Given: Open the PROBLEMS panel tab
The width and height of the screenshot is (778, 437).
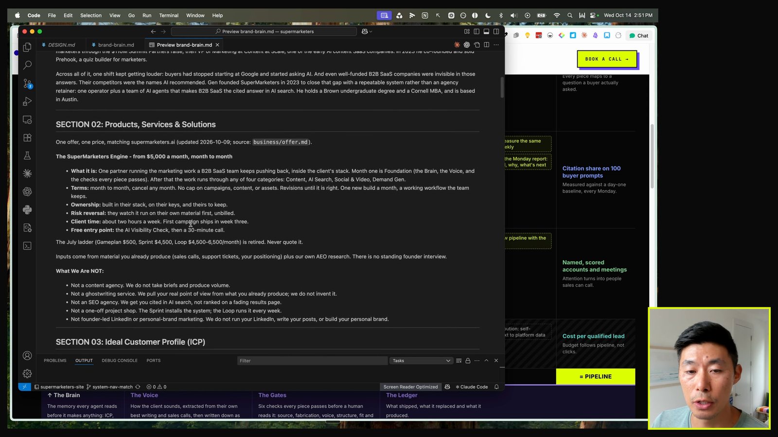Looking at the screenshot, I should [x=55, y=361].
